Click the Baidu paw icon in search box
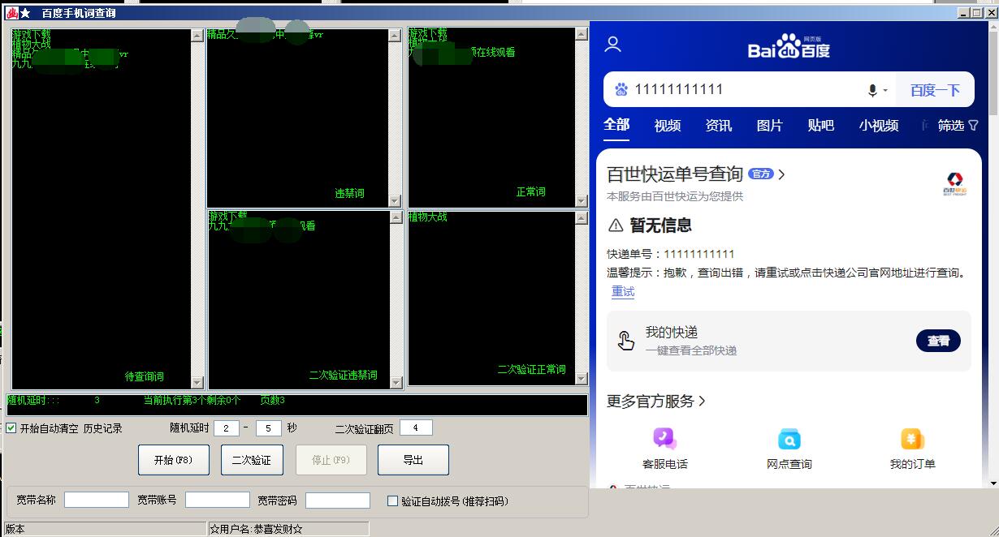This screenshot has height=537, width=999. [x=621, y=90]
